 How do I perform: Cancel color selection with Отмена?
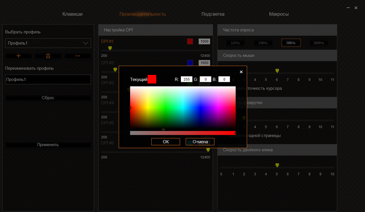click(x=200, y=142)
